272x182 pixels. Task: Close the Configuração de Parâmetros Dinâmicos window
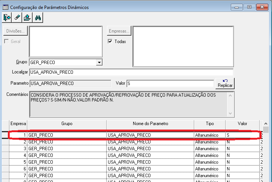262,7
